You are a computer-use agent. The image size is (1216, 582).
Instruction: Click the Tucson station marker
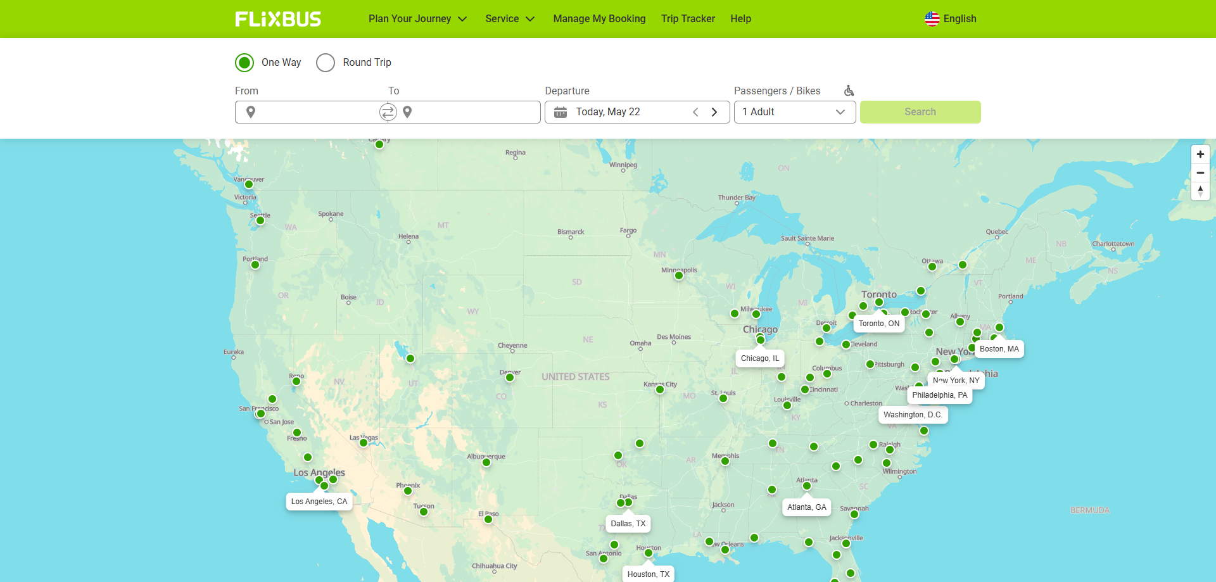[424, 512]
